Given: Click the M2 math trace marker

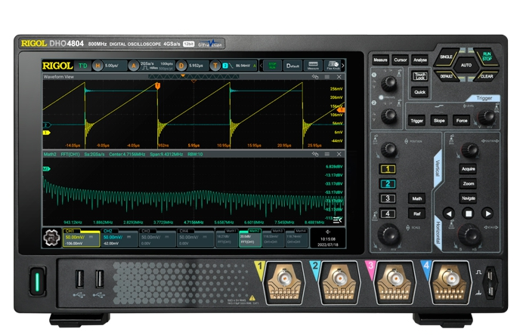Looking at the screenshot, I should click(46, 169).
